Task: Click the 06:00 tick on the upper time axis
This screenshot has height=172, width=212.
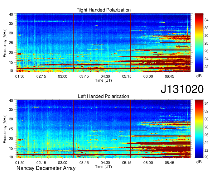Action: 148,76
